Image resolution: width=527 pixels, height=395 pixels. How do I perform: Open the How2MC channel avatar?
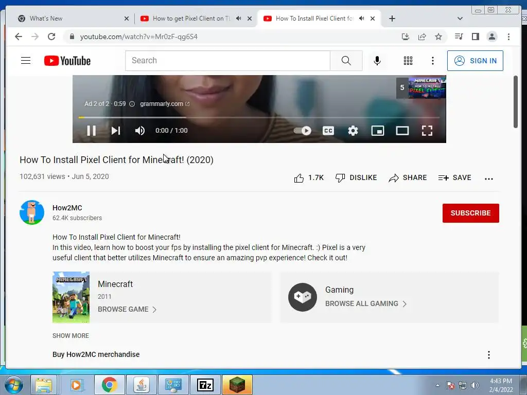32,212
